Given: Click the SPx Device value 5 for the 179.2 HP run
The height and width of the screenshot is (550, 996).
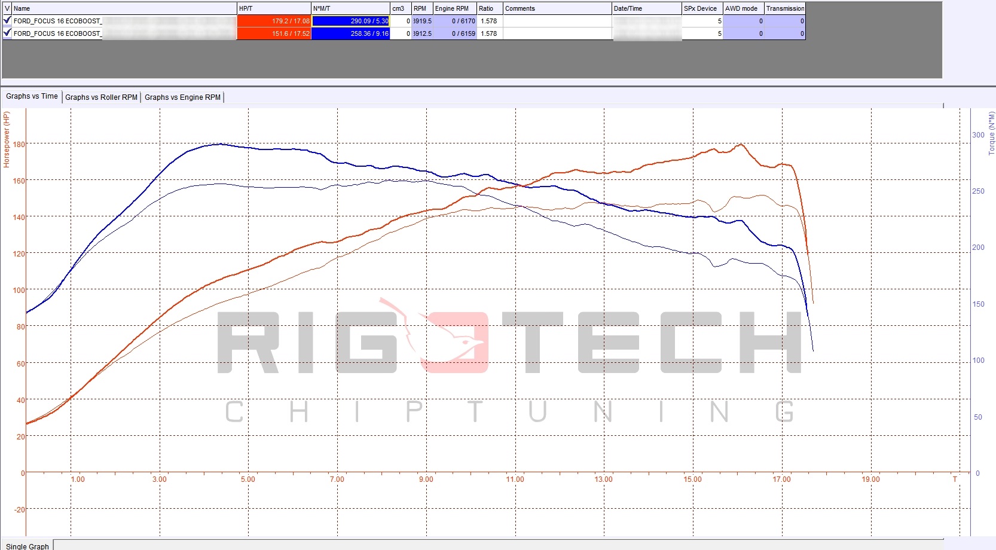Looking at the screenshot, I should 702,21.
